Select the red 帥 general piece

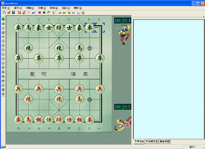tap(59, 120)
